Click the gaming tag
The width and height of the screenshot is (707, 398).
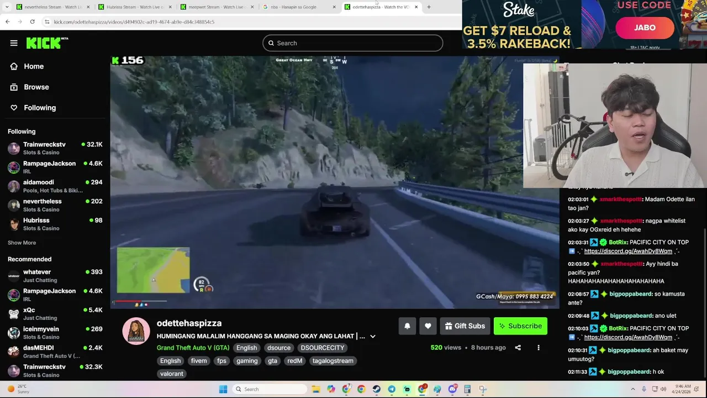click(x=247, y=361)
